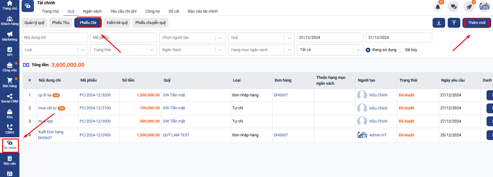This screenshot has width=493, height=177.
Task: Select the Đang sử dụng radio option
Action: point(368,50)
